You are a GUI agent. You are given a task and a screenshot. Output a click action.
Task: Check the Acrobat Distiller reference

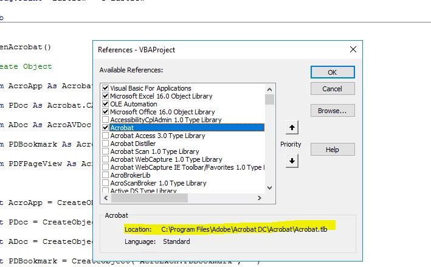point(105,144)
